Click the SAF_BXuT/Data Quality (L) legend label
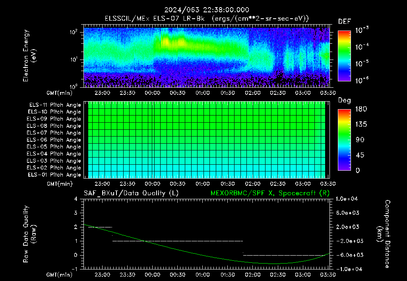 pyautogui.click(x=131, y=193)
